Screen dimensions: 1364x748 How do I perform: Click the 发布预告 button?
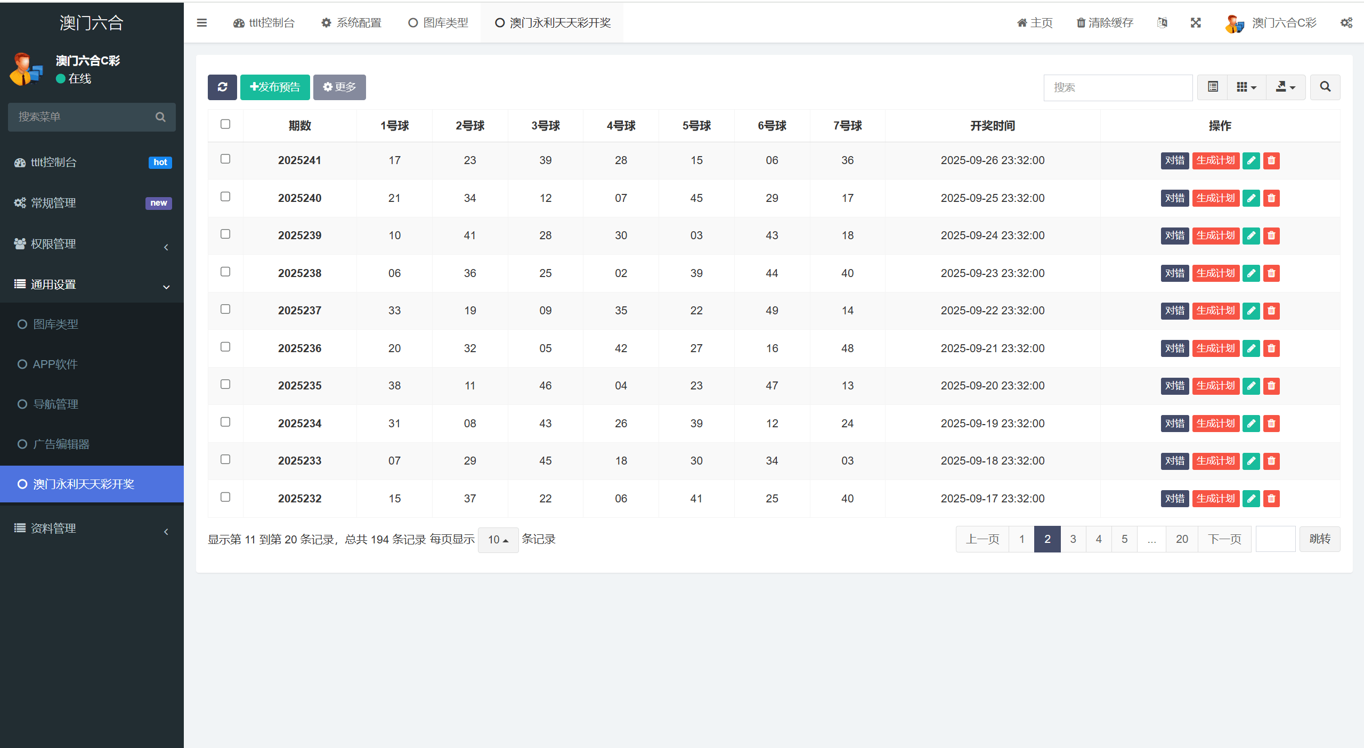pos(275,87)
